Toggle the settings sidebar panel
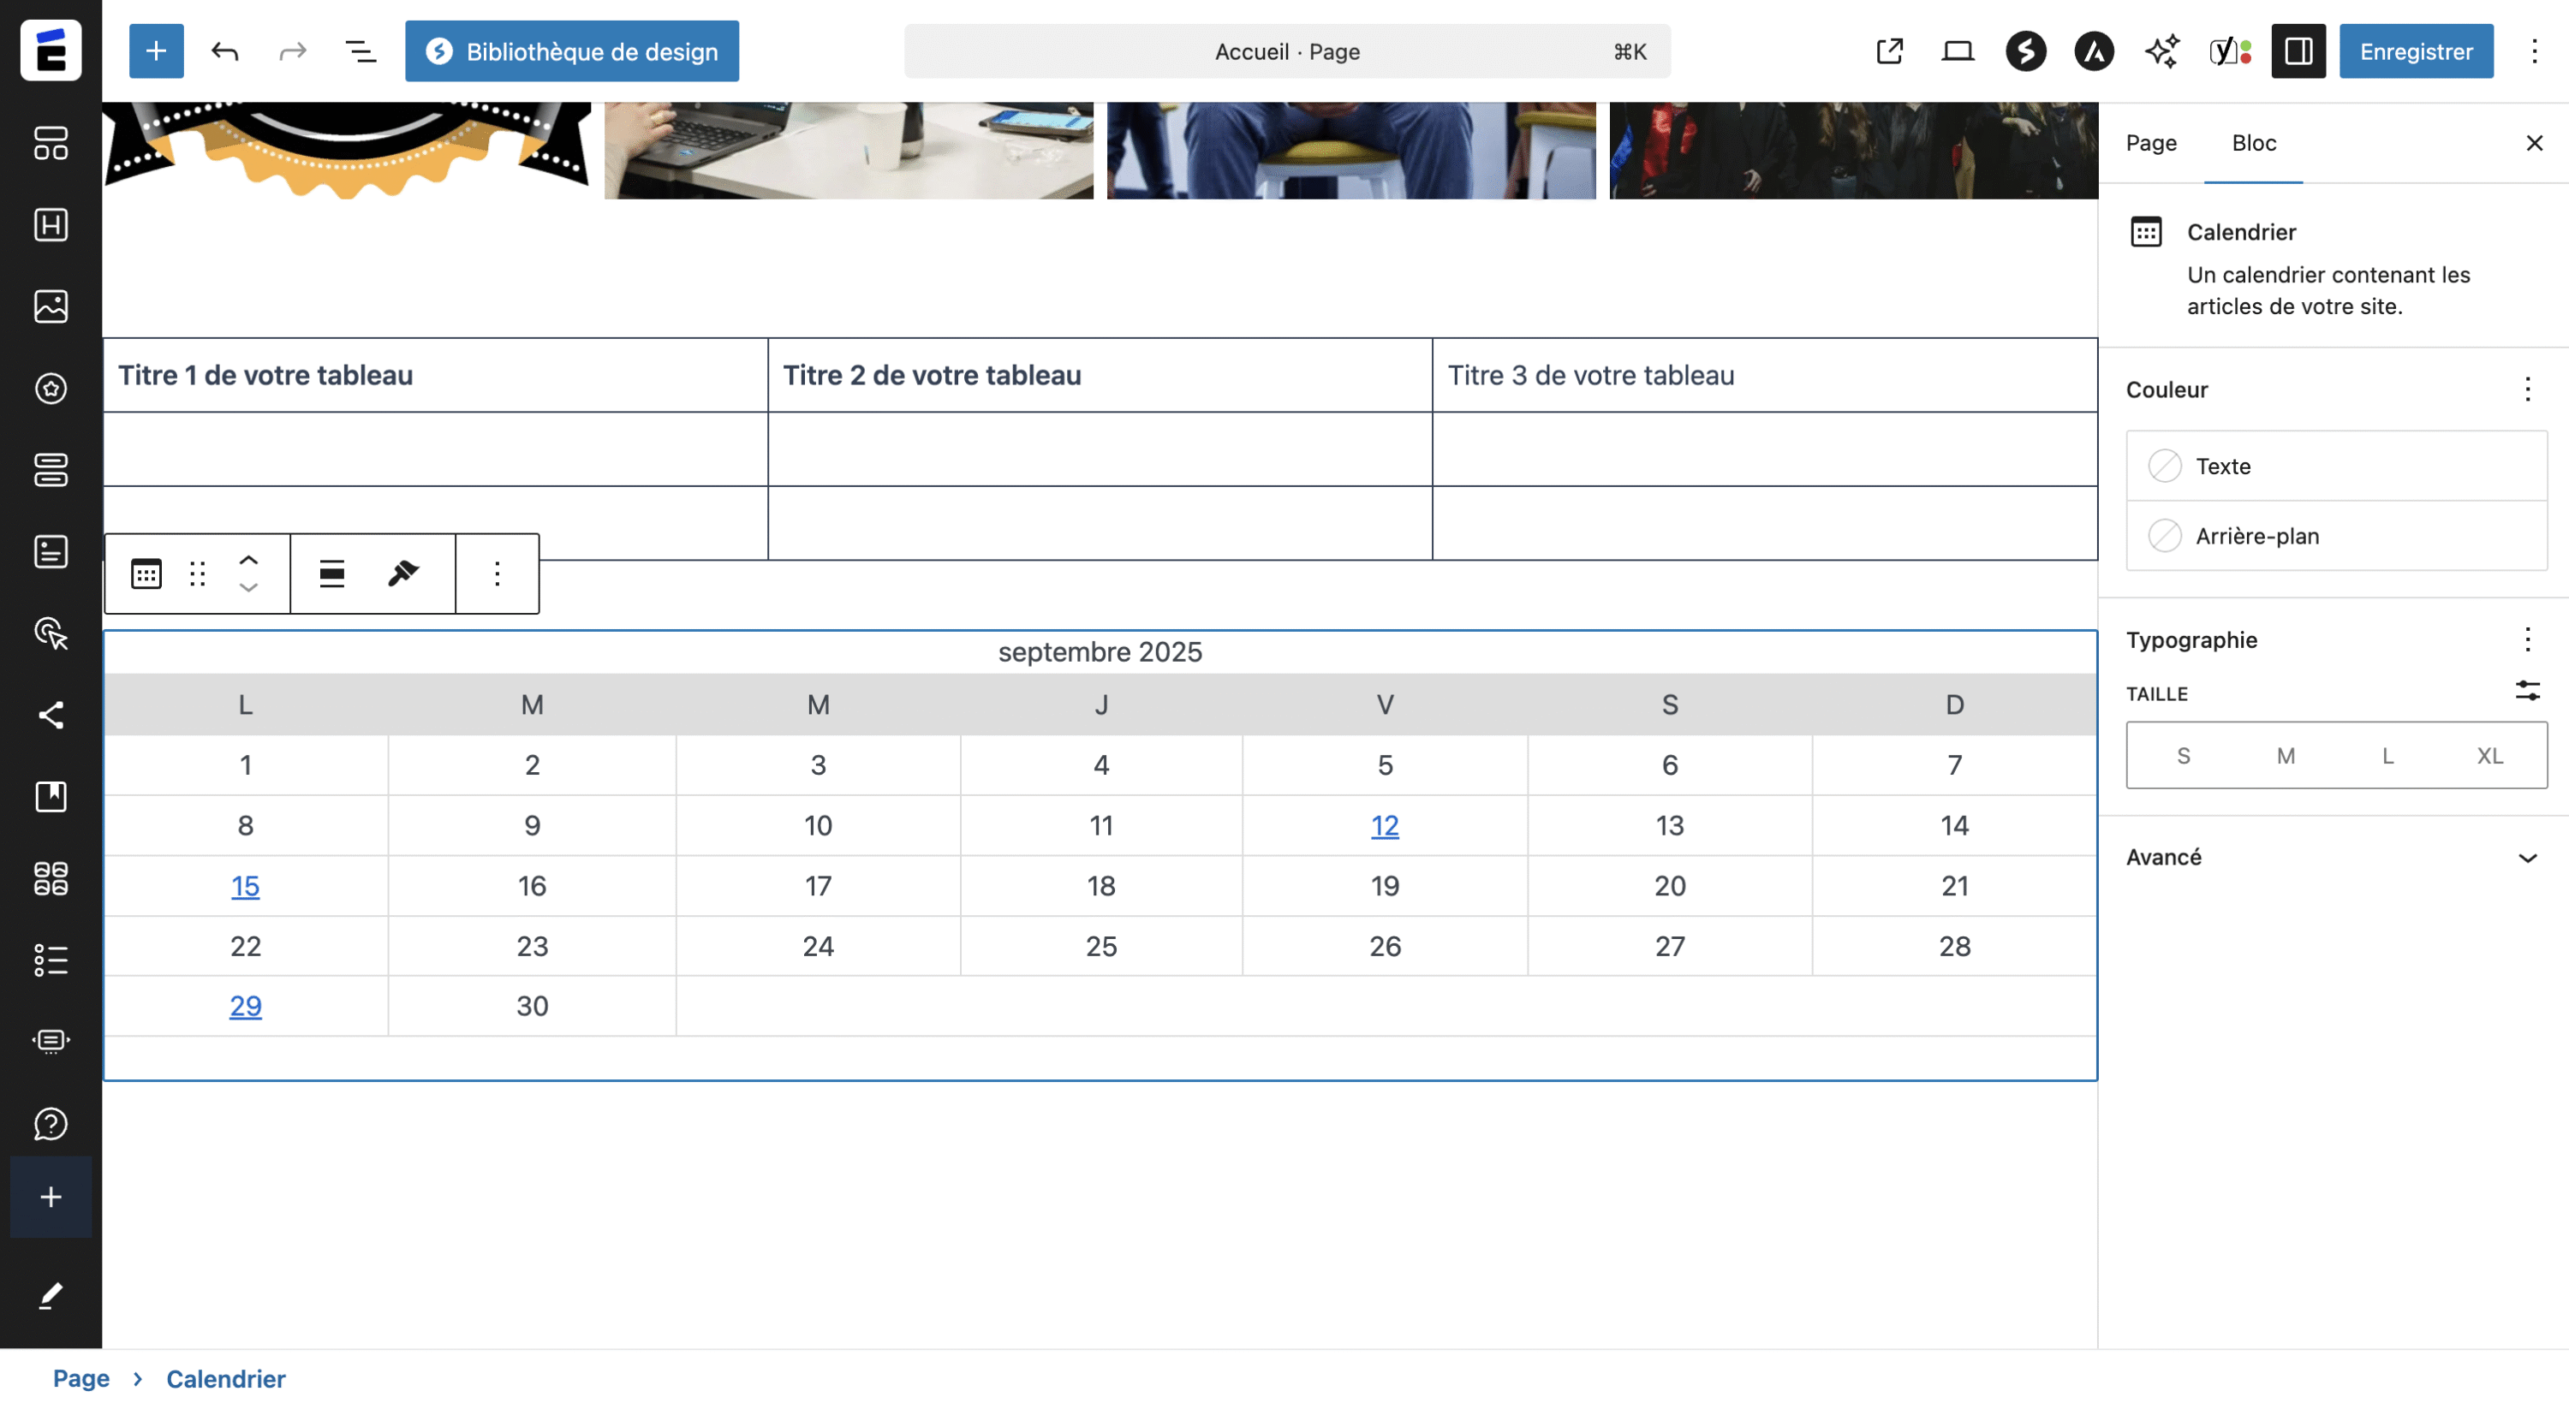 [x=2298, y=51]
